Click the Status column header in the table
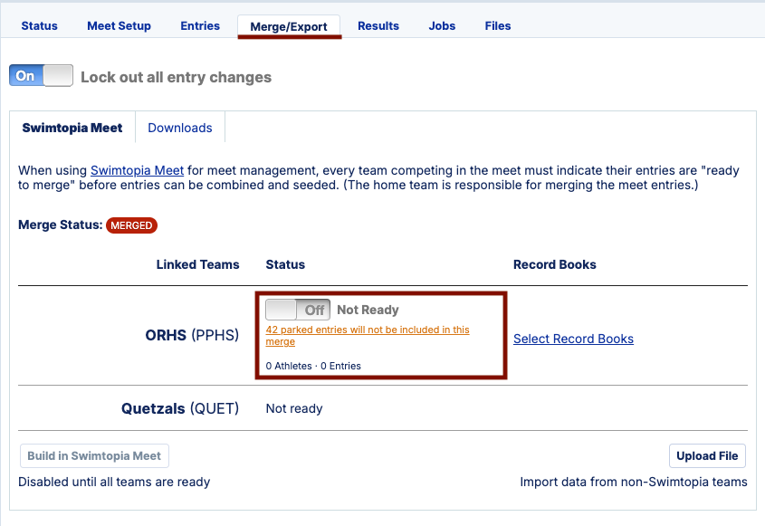This screenshot has height=526, width=765. (x=285, y=264)
